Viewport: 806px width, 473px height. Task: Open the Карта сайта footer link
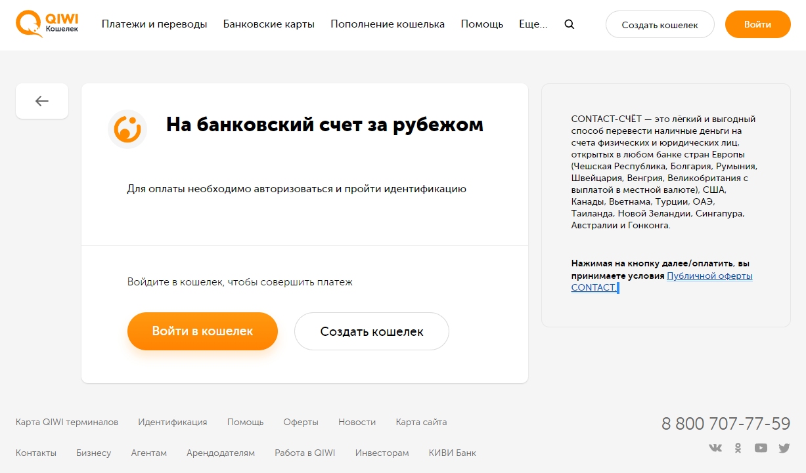(x=422, y=422)
